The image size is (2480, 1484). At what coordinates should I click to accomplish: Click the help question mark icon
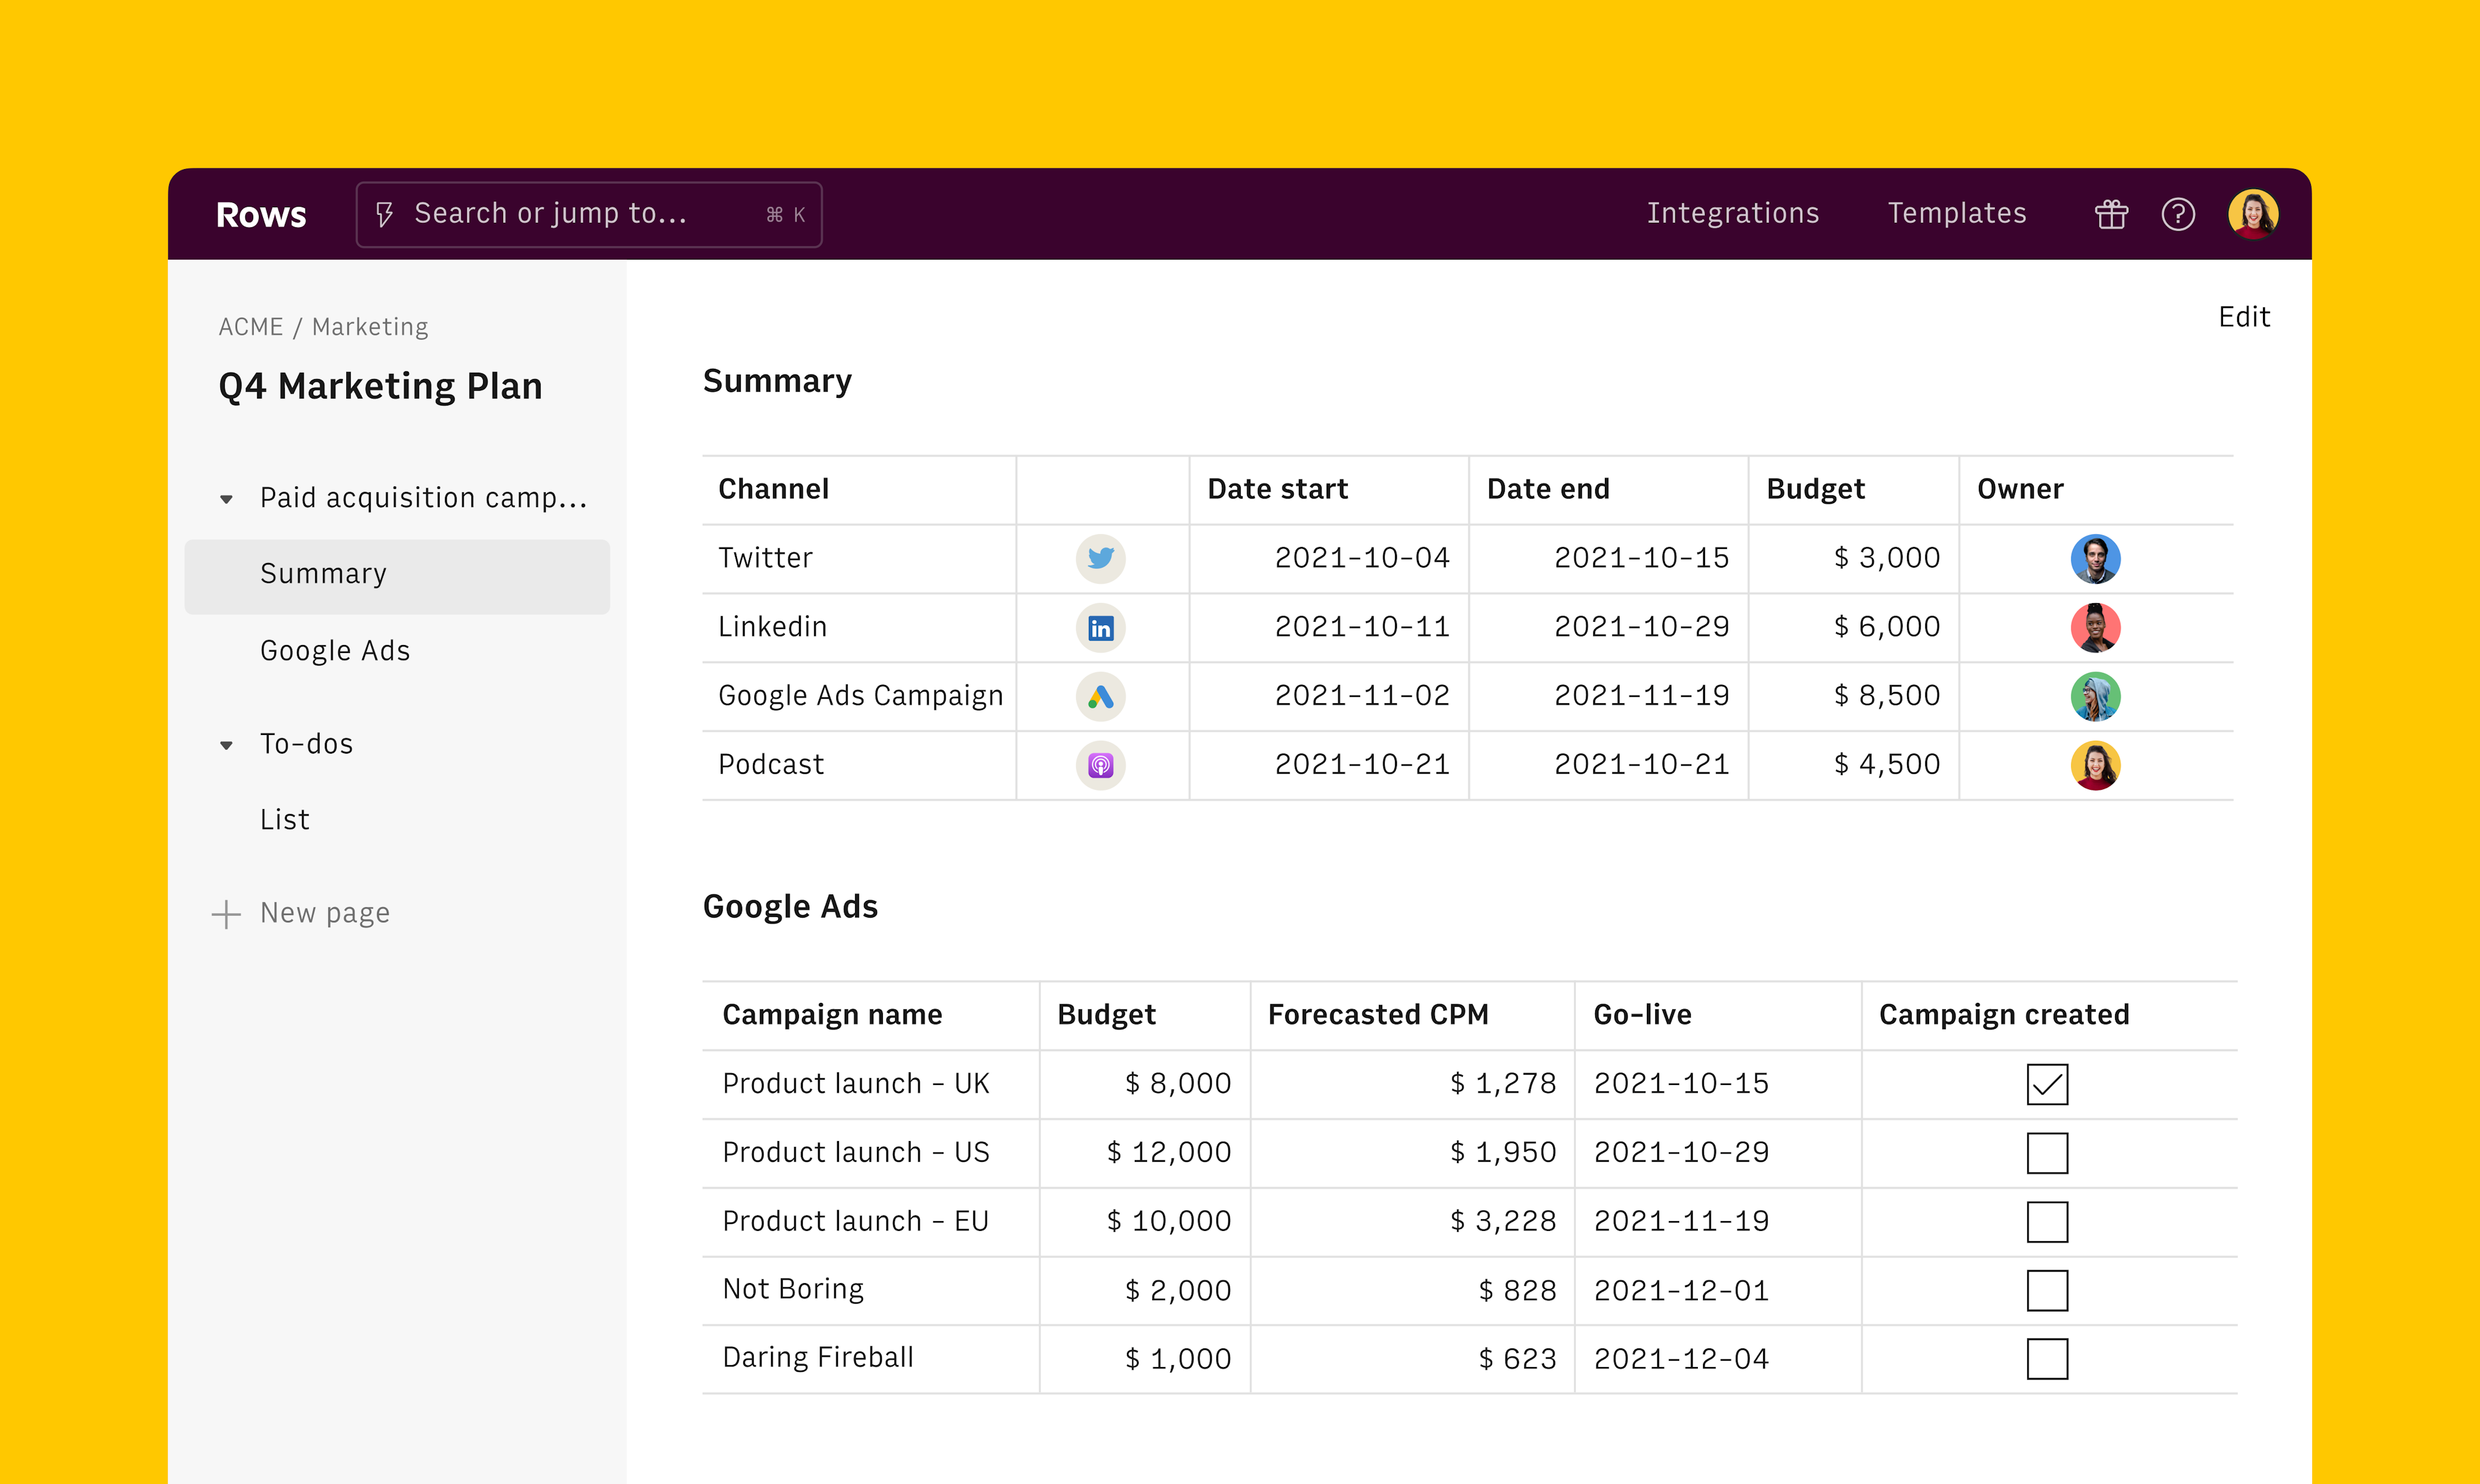click(x=2178, y=213)
